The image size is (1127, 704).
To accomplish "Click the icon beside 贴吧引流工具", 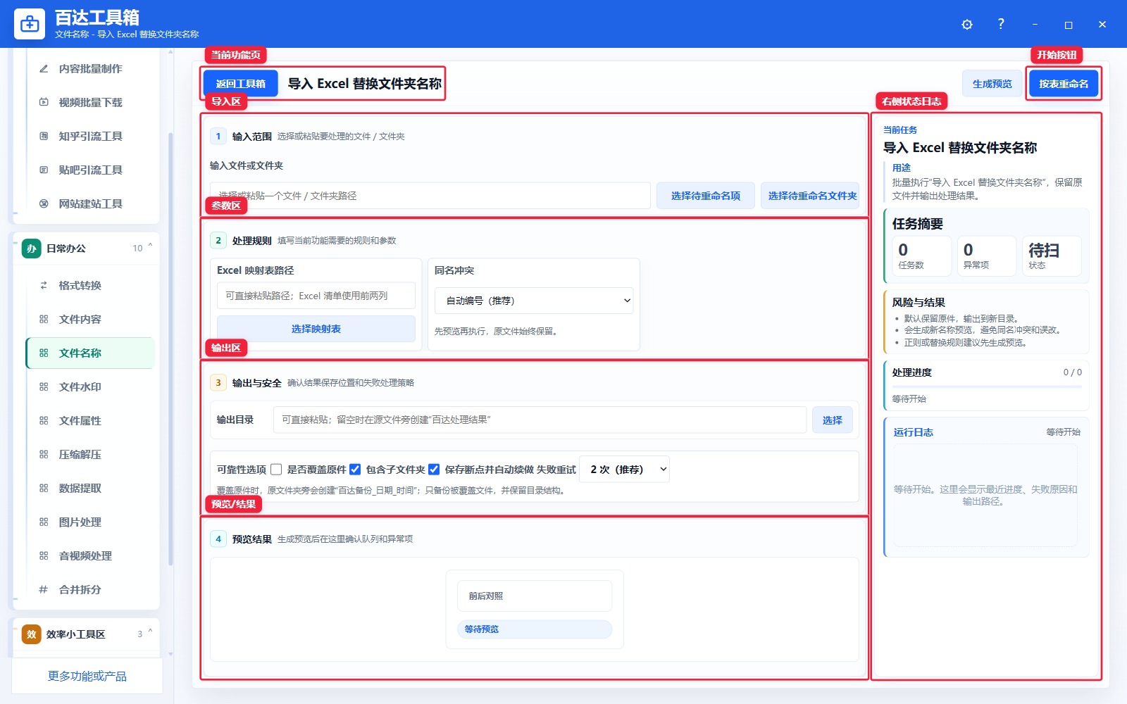I will point(44,170).
